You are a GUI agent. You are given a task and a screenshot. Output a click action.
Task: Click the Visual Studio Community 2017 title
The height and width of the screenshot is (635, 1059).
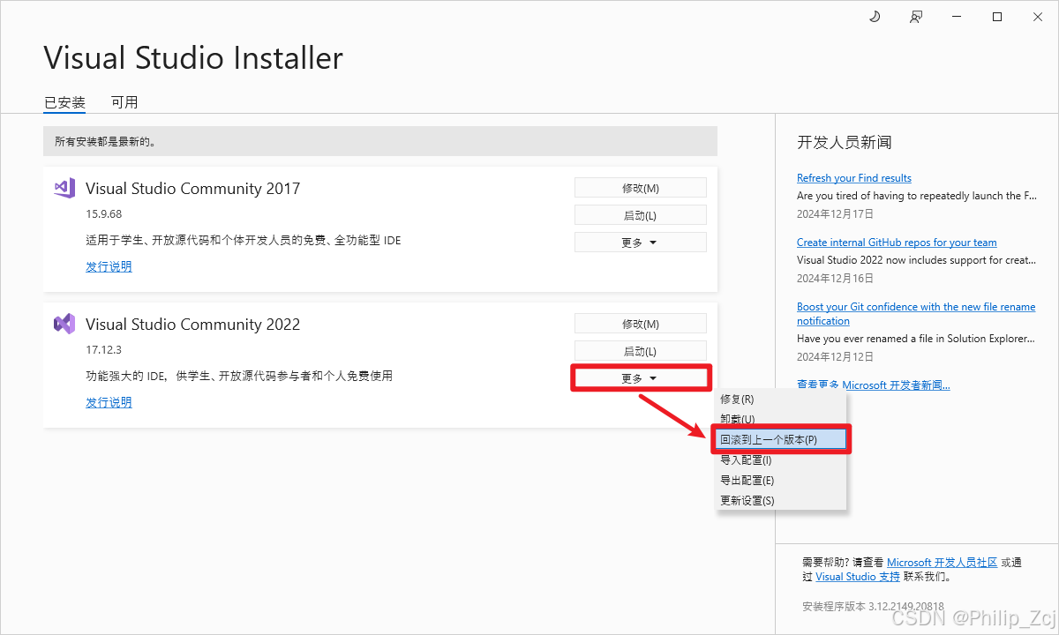tap(193, 189)
